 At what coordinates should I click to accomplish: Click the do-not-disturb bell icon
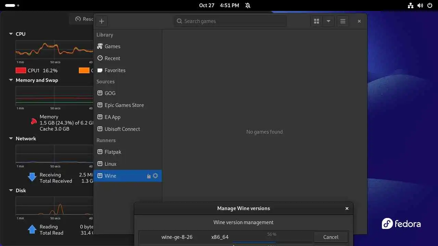pyautogui.click(x=248, y=5)
